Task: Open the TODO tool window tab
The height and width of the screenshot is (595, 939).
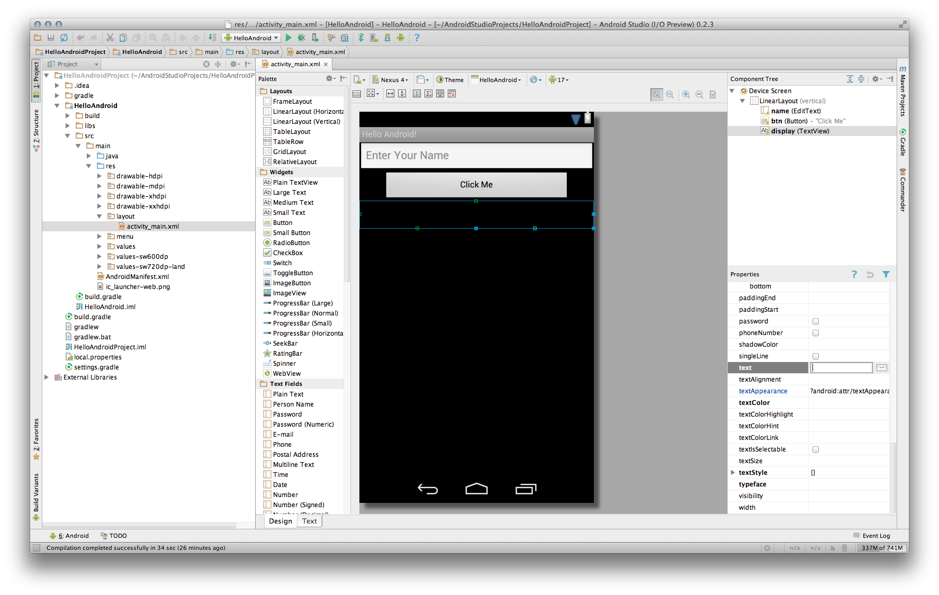Action: pos(114,536)
